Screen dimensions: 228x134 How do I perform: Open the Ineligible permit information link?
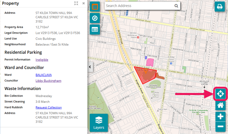[42, 60]
